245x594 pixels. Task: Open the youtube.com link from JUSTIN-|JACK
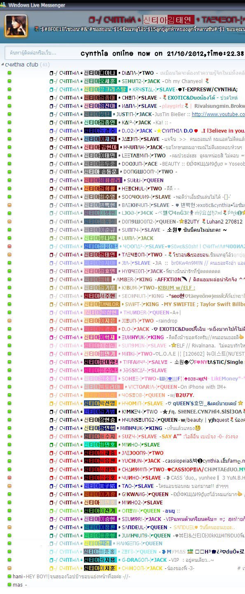(x=218, y=114)
